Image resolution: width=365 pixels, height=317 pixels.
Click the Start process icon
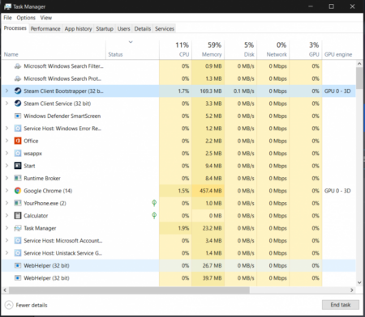click(x=18, y=166)
